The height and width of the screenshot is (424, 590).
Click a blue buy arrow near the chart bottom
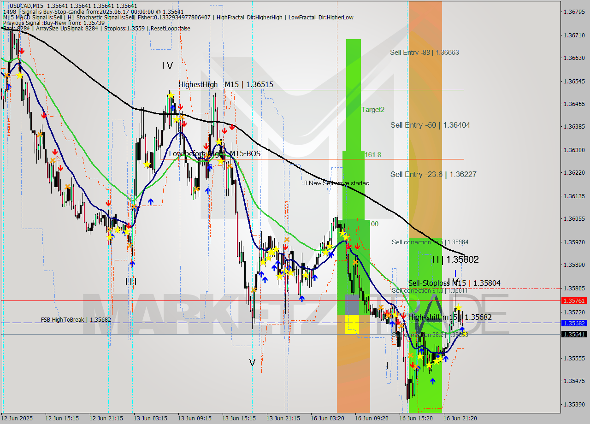pos(432,381)
